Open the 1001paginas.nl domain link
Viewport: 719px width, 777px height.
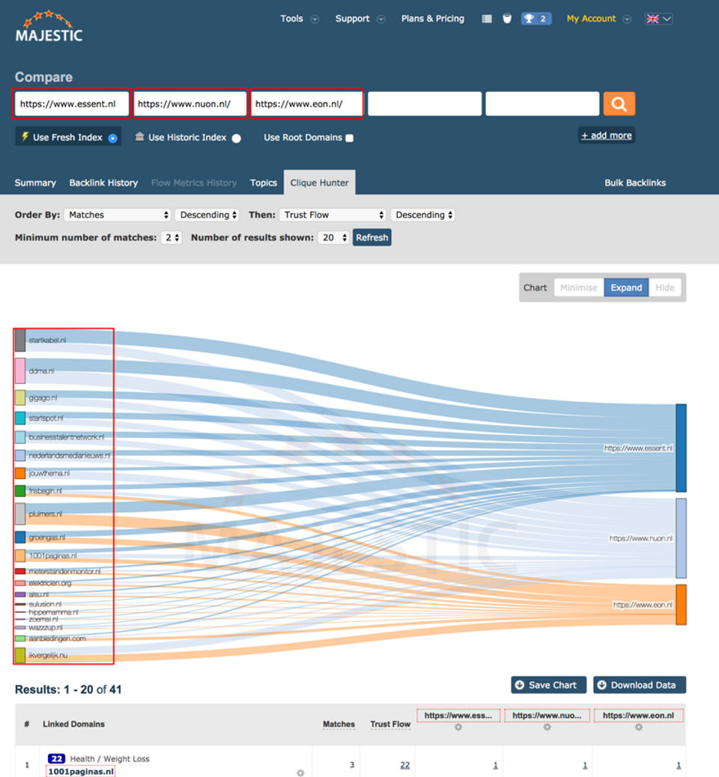[80, 772]
